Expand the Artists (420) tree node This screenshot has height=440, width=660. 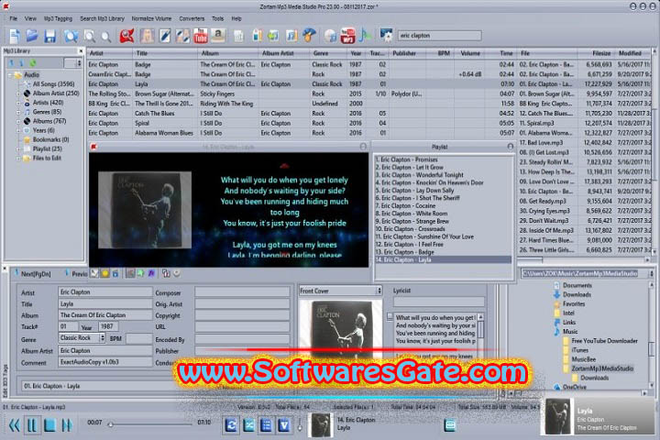[x=18, y=103]
